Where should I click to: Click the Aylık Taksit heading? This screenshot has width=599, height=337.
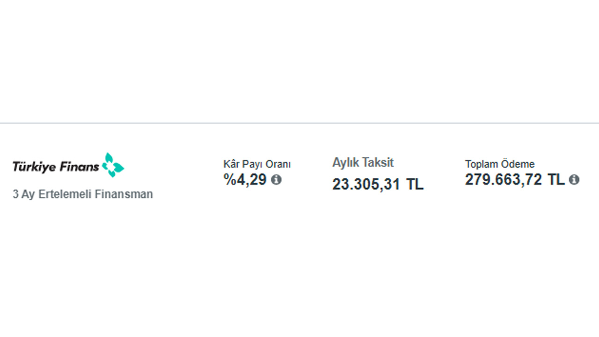[363, 163]
